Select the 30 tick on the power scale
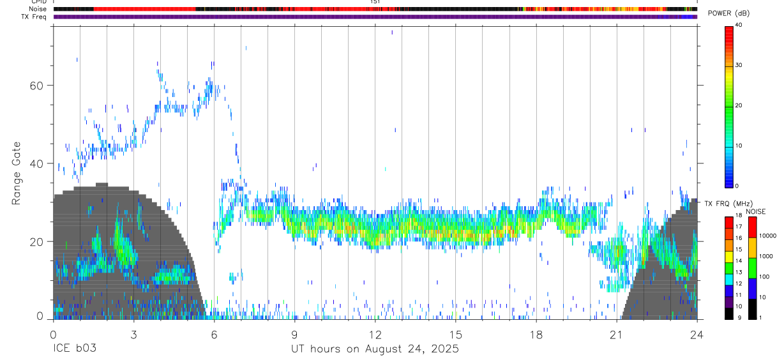784x362 pixels. (738, 66)
